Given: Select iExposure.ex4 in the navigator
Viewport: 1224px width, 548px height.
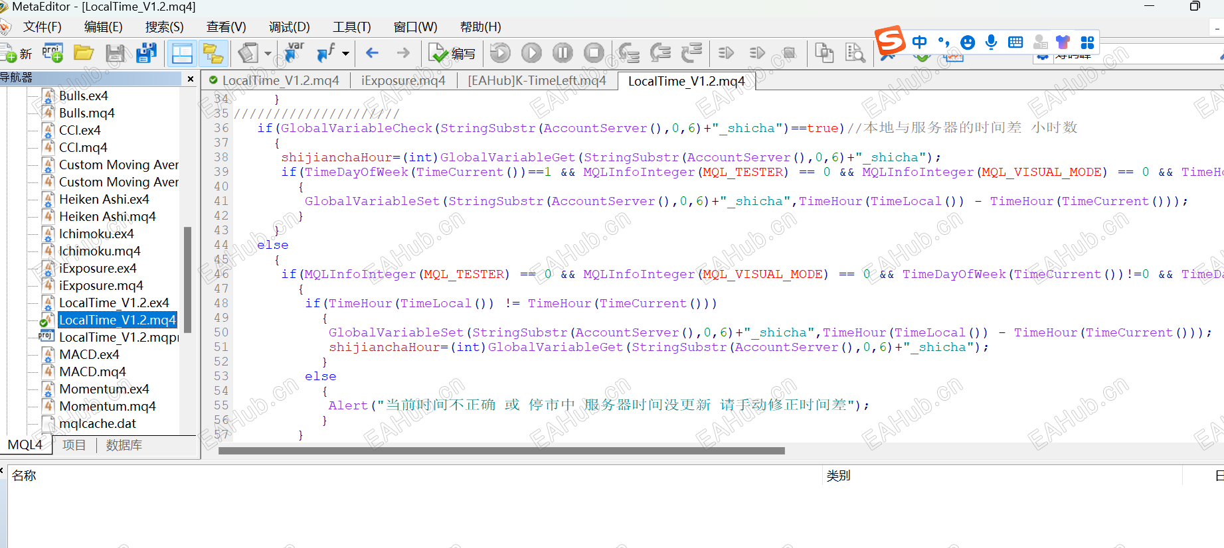Looking at the screenshot, I should coord(98,268).
